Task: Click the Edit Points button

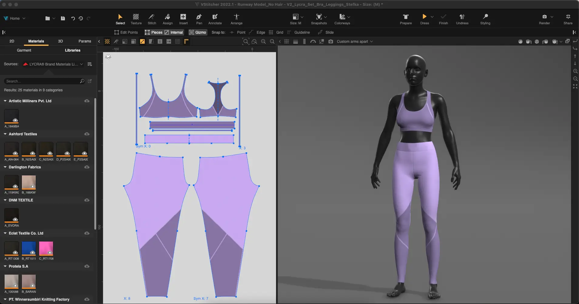Action: pyautogui.click(x=126, y=32)
